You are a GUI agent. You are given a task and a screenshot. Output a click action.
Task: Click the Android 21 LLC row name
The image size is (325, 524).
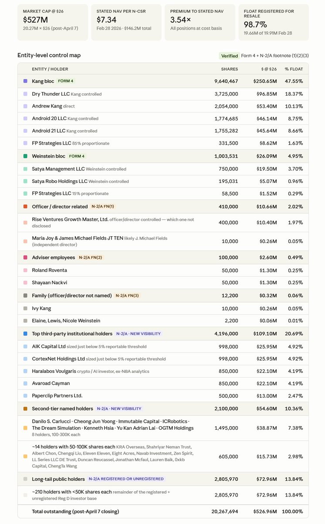click(48, 131)
